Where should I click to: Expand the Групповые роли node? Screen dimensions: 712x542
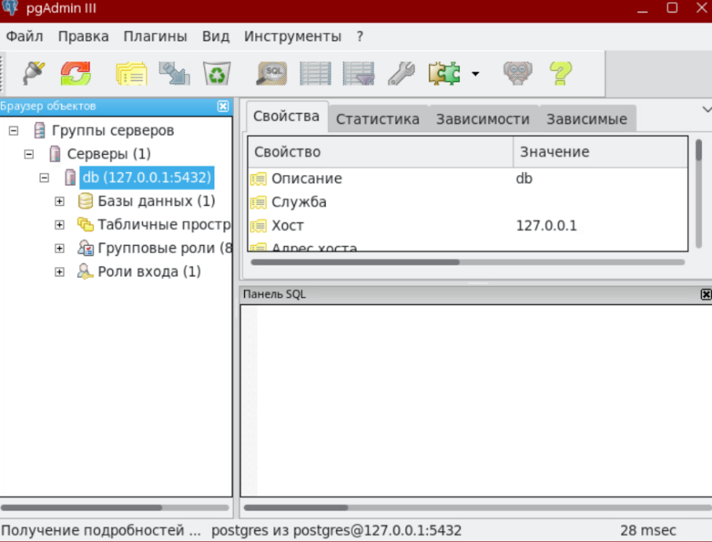pos(60,248)
